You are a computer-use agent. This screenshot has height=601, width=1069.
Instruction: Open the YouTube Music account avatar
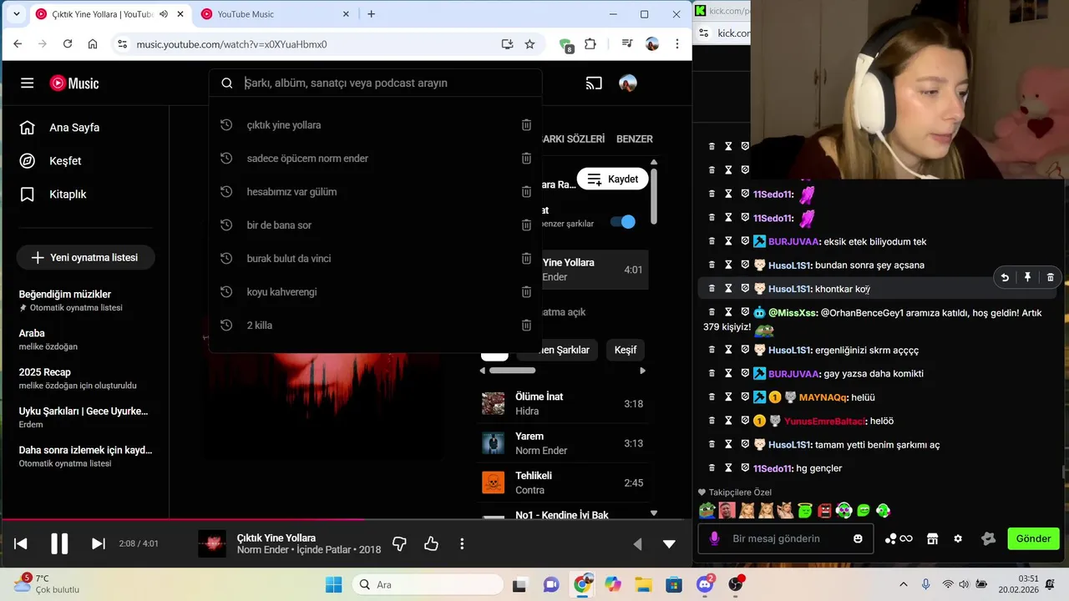[628, 83]
